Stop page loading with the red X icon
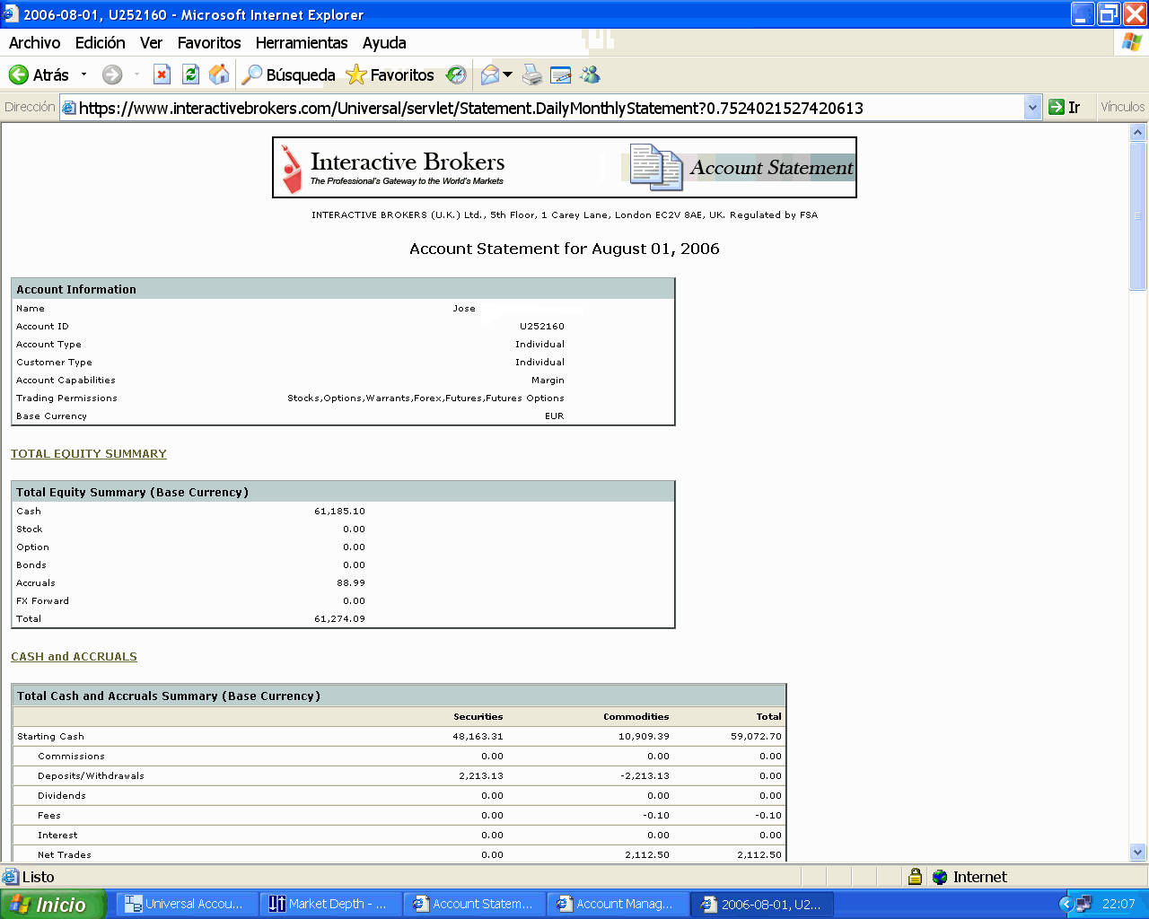The width and height of the screenshot is (1149, 919). pyautogui.click(x=162, y=74)
